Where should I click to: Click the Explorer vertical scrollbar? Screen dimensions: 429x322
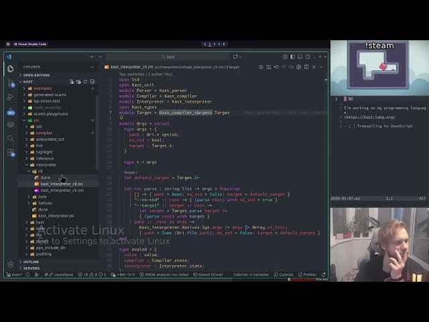click(x=97, y=131)
